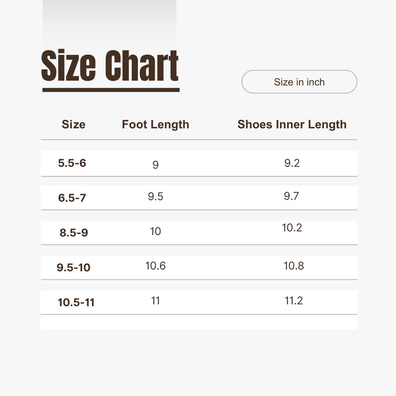396x396 pixels.
Task: Click the 9.2 shoes inner length value
Action: [x=292, y=163]
